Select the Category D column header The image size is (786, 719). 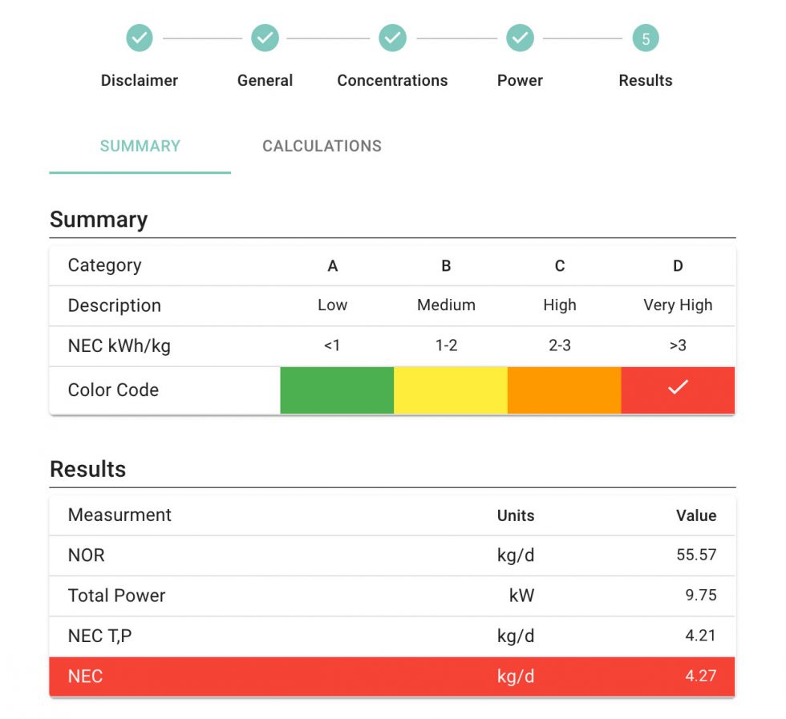pos(678,265)
